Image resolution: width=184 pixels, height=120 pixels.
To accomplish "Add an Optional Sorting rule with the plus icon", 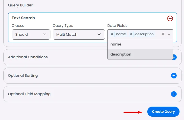I will (x=174, y=76).
